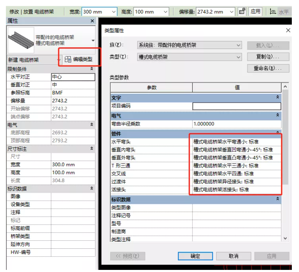Click the 参照标高 value BMF
The width and height of the screenshot is (299, 272).
click(x=73, y=92)
